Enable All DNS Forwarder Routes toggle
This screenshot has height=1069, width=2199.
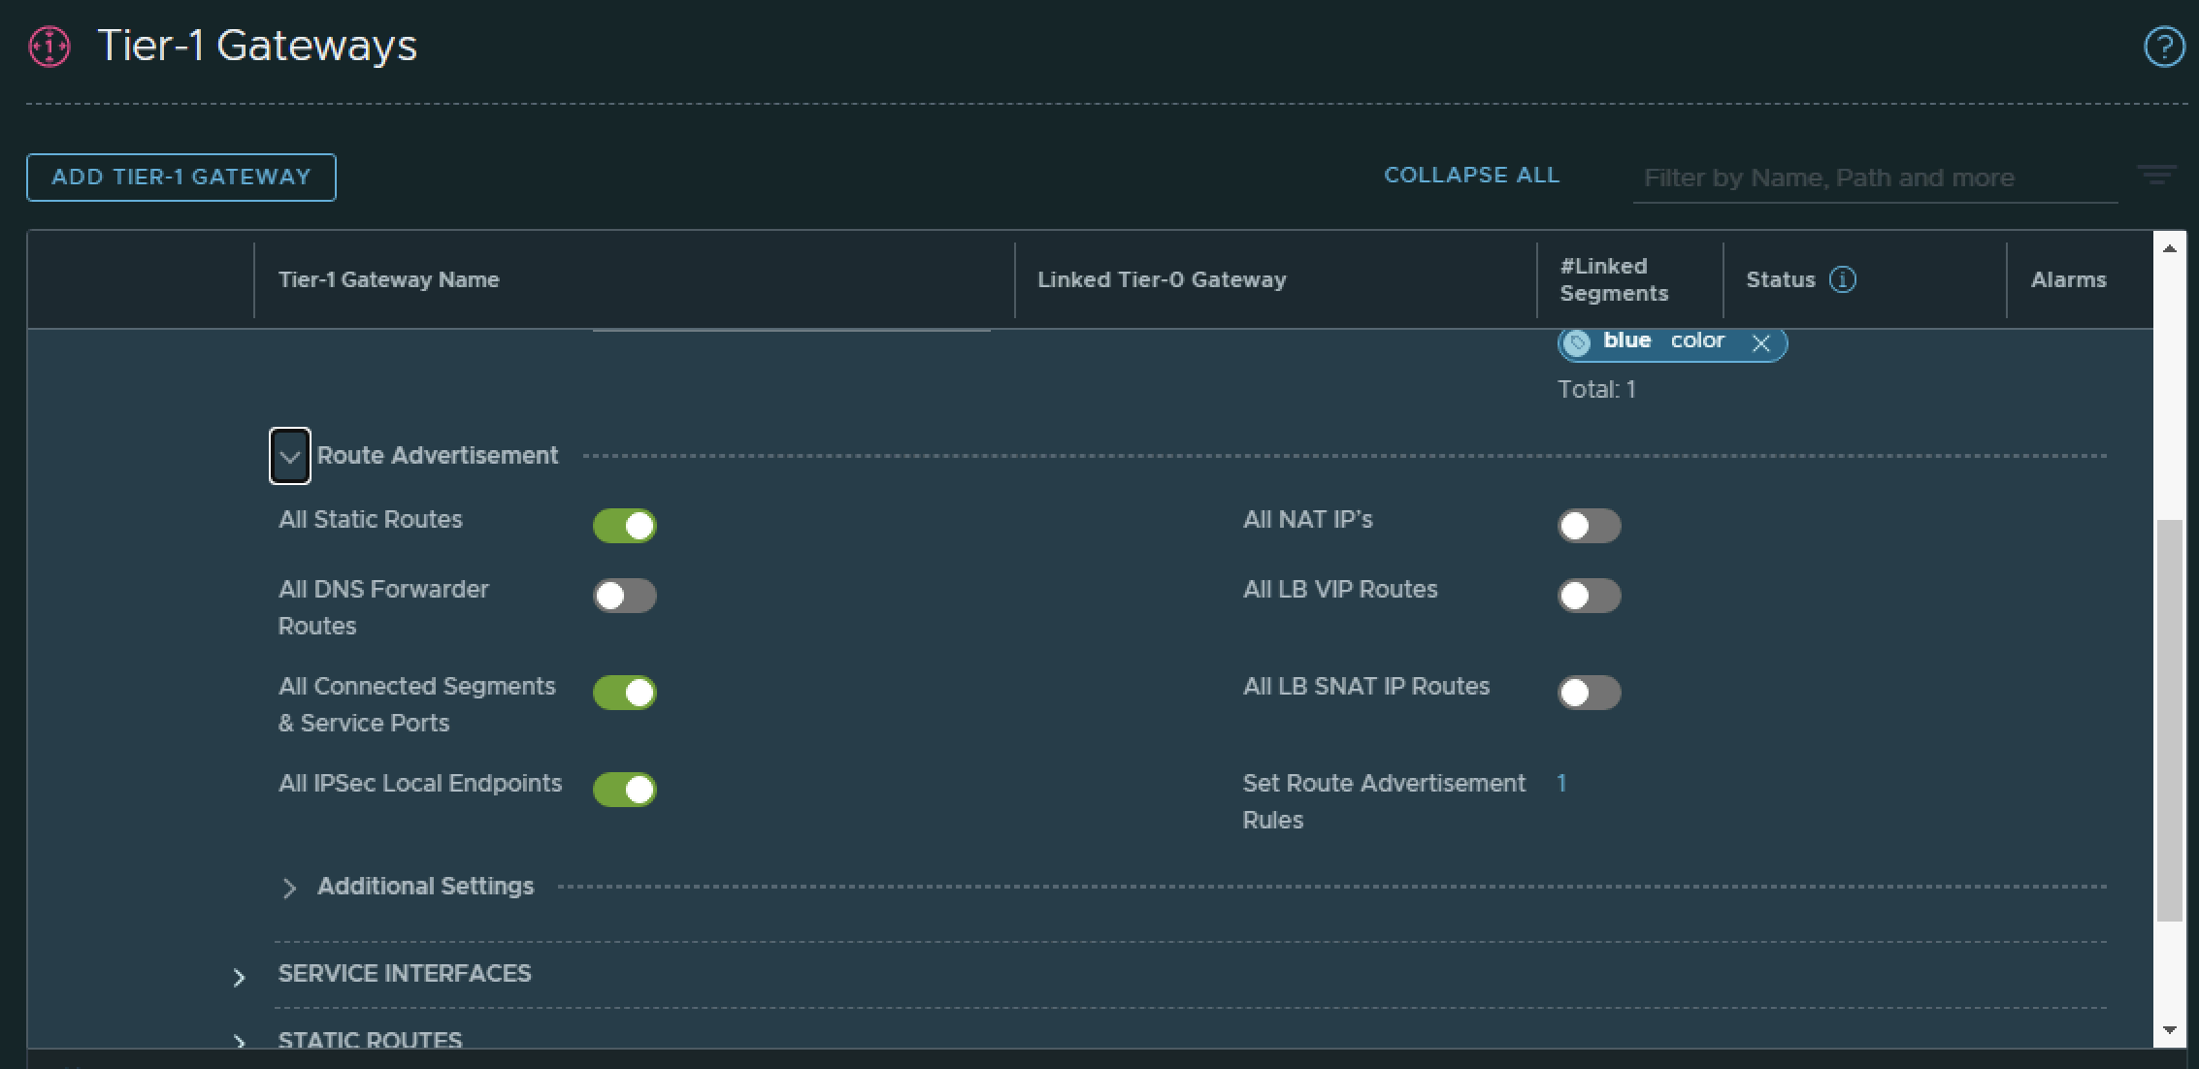tap(625, 596)
